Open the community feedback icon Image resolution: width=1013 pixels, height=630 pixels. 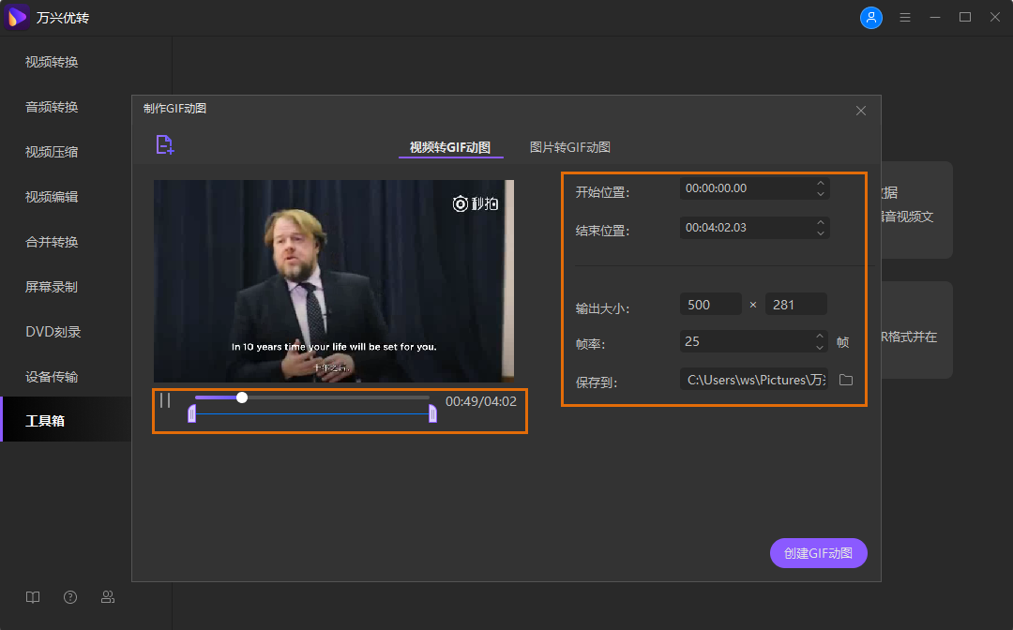tap(108, 597)
